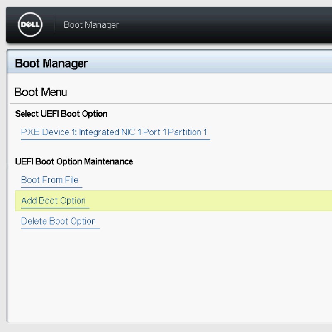Open the Boot From File option
Viewport: 332px width, 332px height.
(x=49, y=180)
